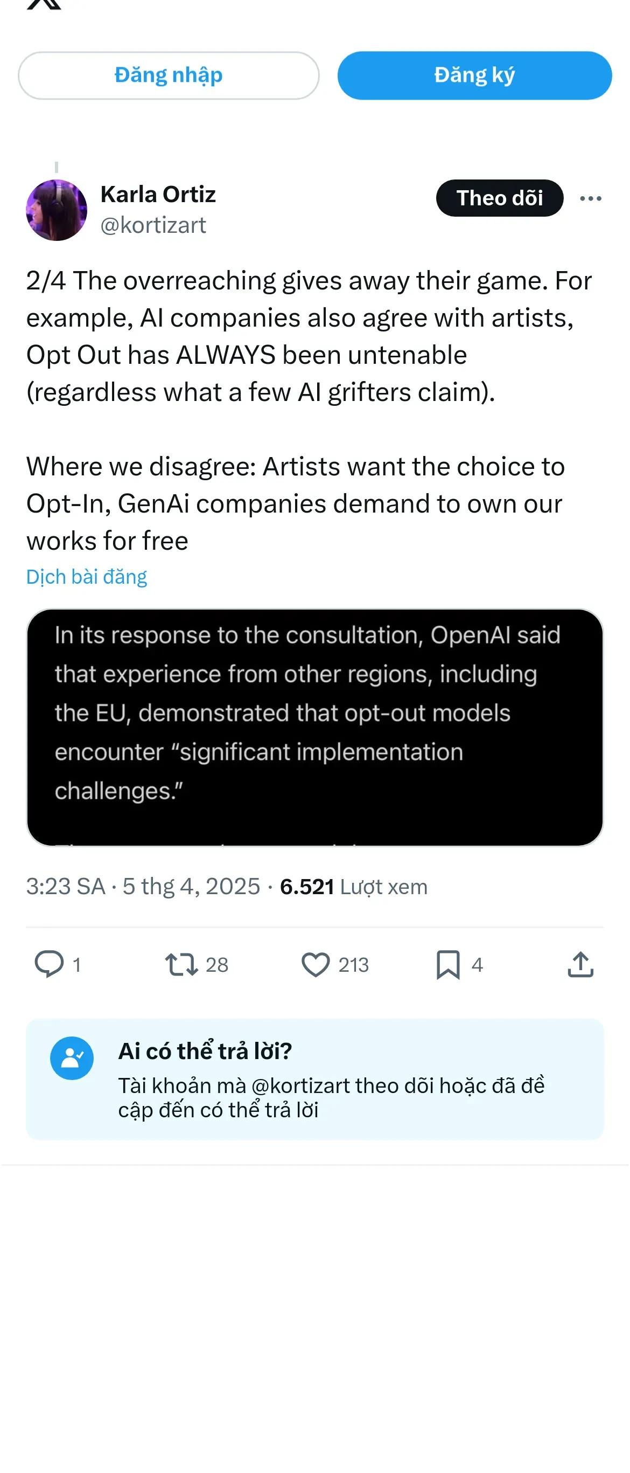Open the @kortizart handle link
The image size is (630, 1473).
(x=153, y=225)
